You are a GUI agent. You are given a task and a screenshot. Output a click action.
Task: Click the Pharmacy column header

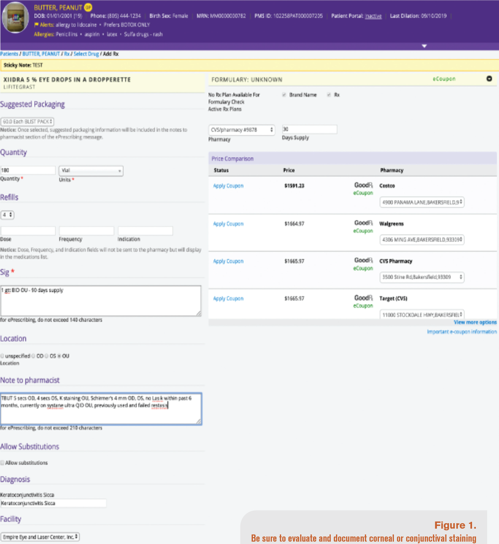(392, 170)
